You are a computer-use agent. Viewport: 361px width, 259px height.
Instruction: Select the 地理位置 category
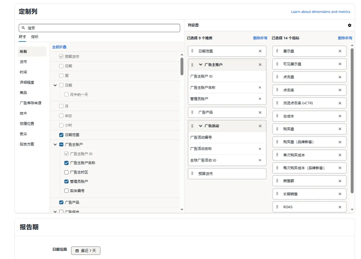(x=27, y=124)
